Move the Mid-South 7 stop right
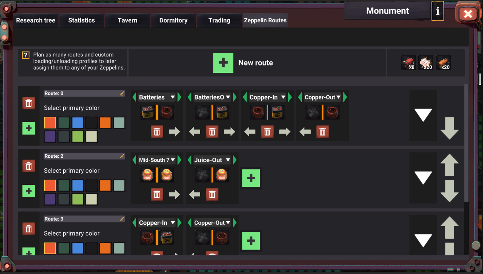Screen dimensions: 483x274 click(175, 194)
